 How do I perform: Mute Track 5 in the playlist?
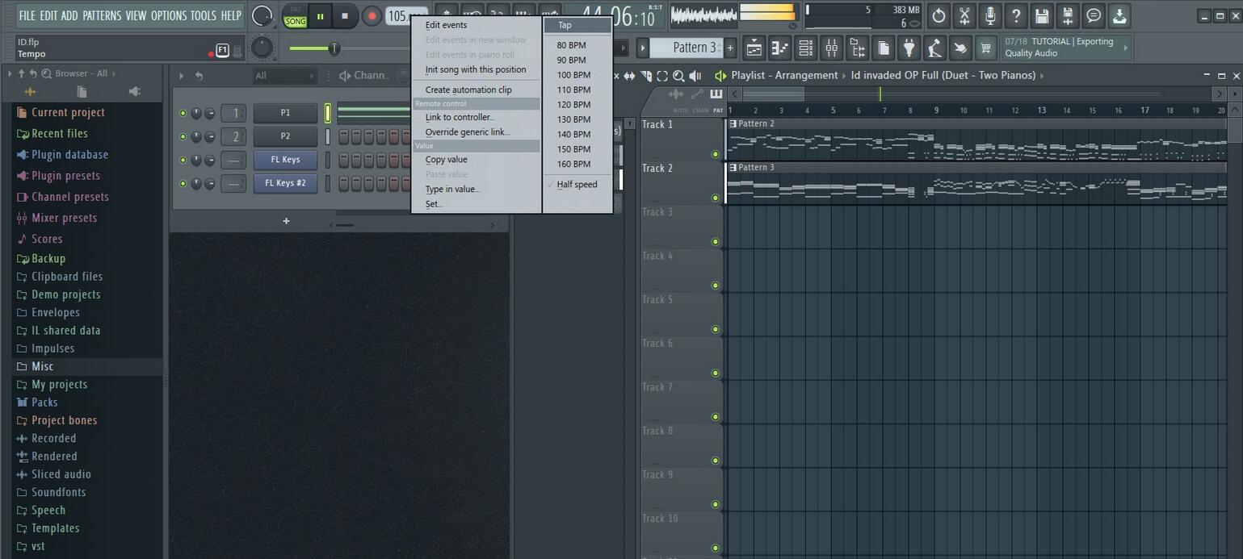point(715,329)
